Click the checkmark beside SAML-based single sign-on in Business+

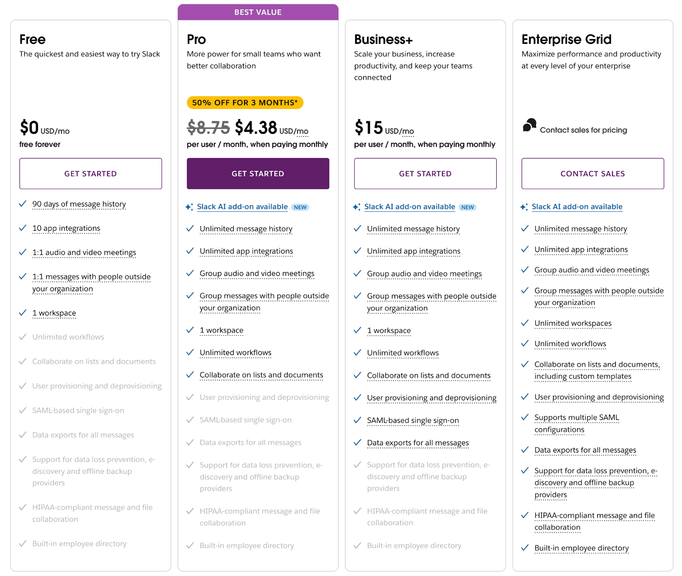[x=357, y=420]
